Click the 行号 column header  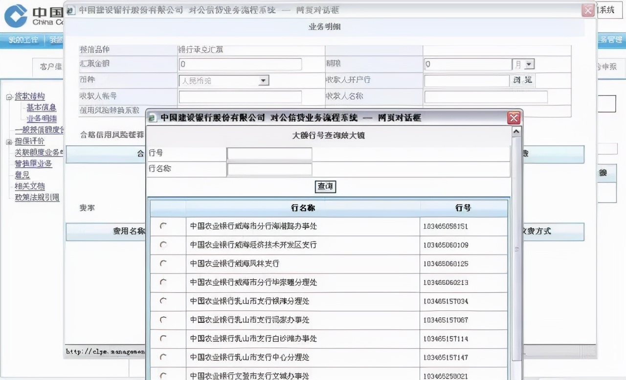coord(463,208)
